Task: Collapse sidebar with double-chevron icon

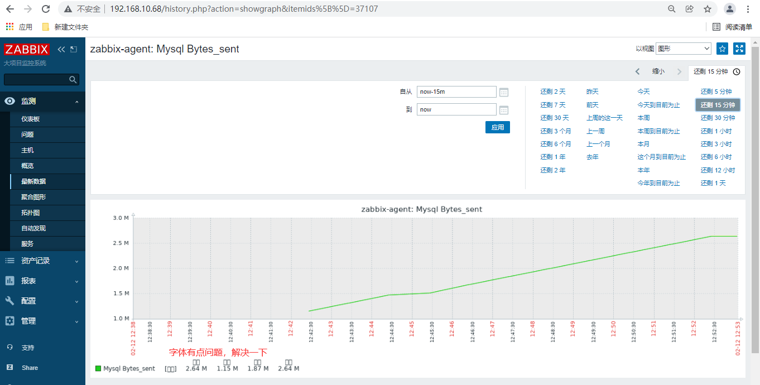Action: pyautogui.click(x=61, y=49)
